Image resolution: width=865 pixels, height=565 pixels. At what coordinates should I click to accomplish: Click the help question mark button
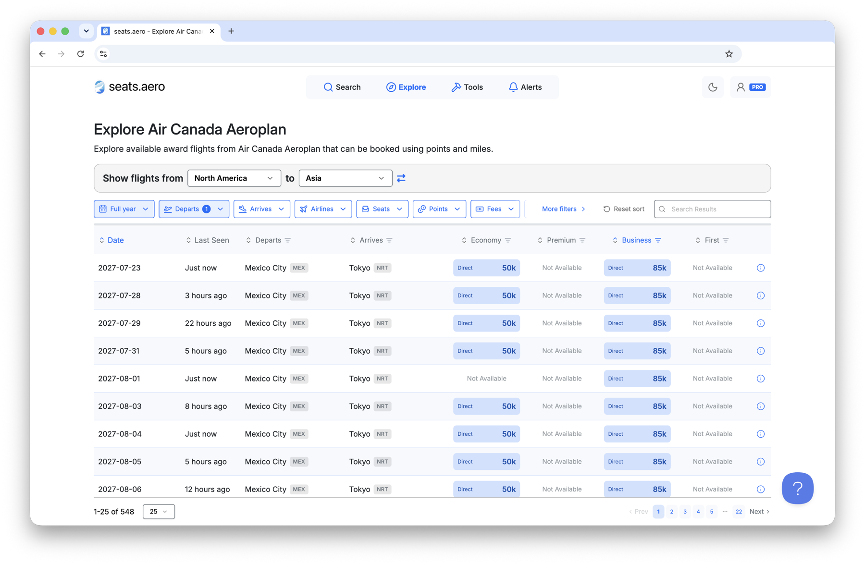(x=797, y=488)
